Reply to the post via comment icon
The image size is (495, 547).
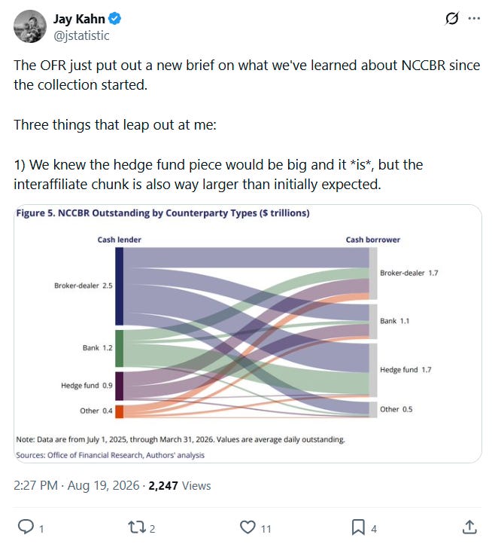(26, 527)
